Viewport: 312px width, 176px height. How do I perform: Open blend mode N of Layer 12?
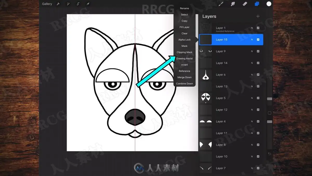(252, 110)
